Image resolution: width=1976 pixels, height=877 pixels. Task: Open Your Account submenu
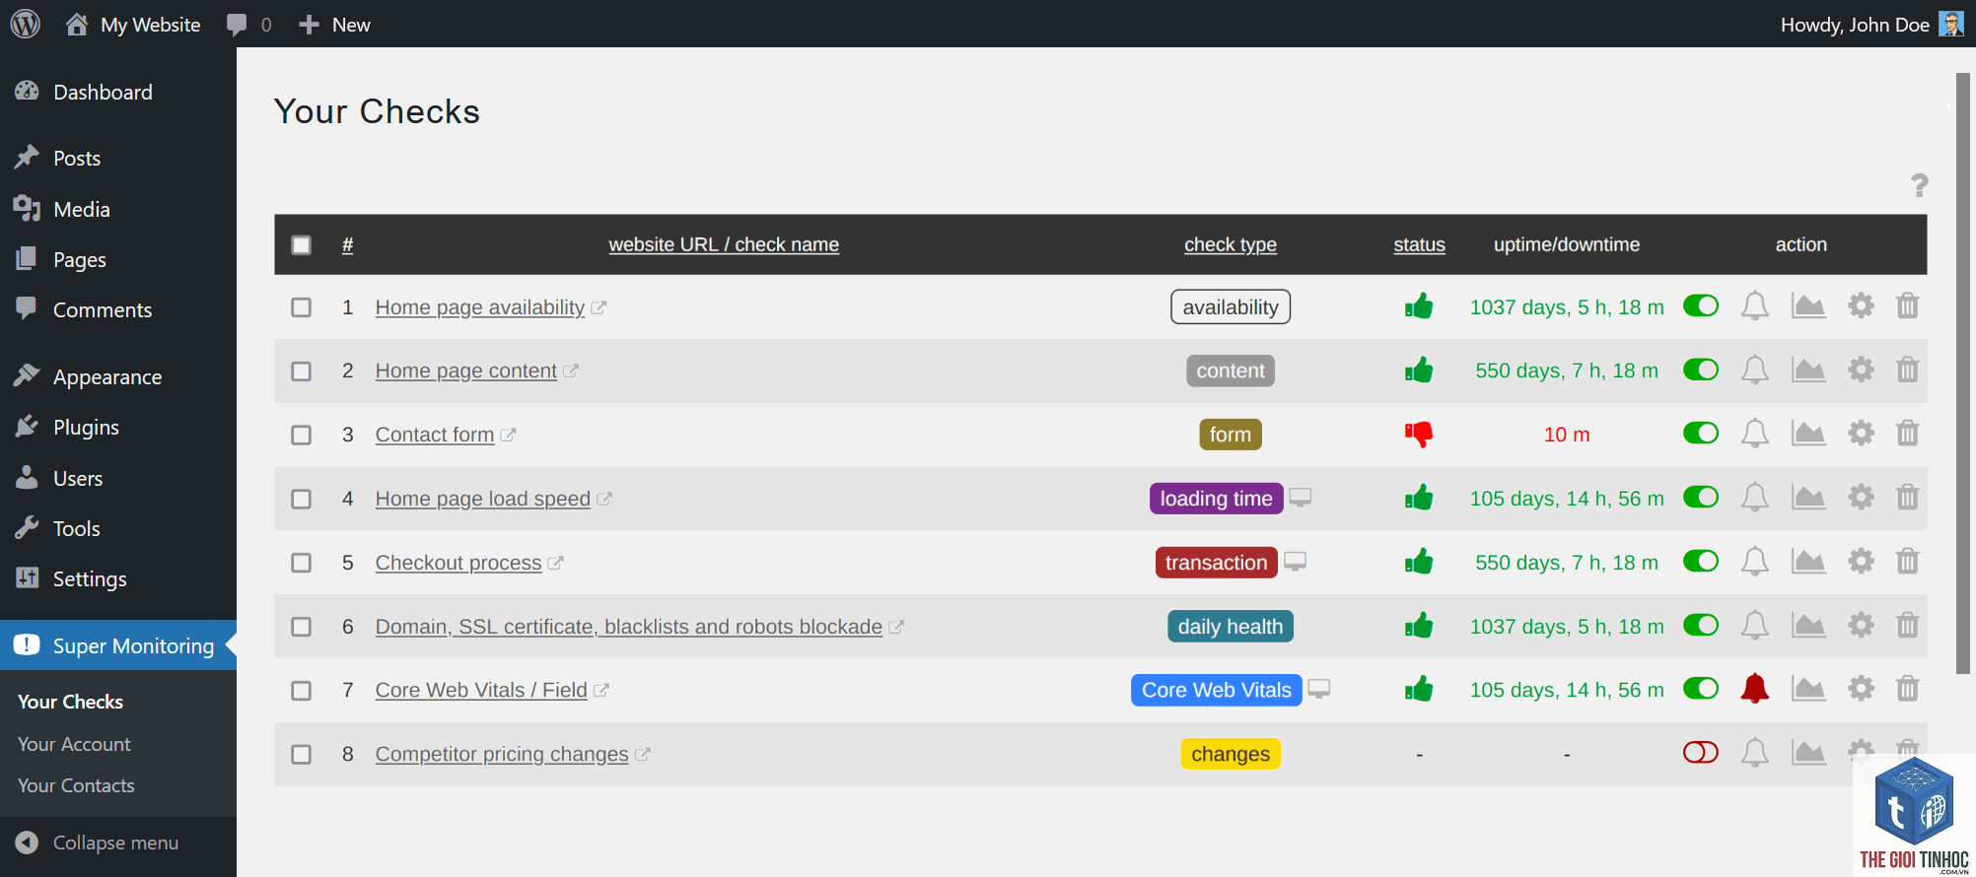click(74, 744)
